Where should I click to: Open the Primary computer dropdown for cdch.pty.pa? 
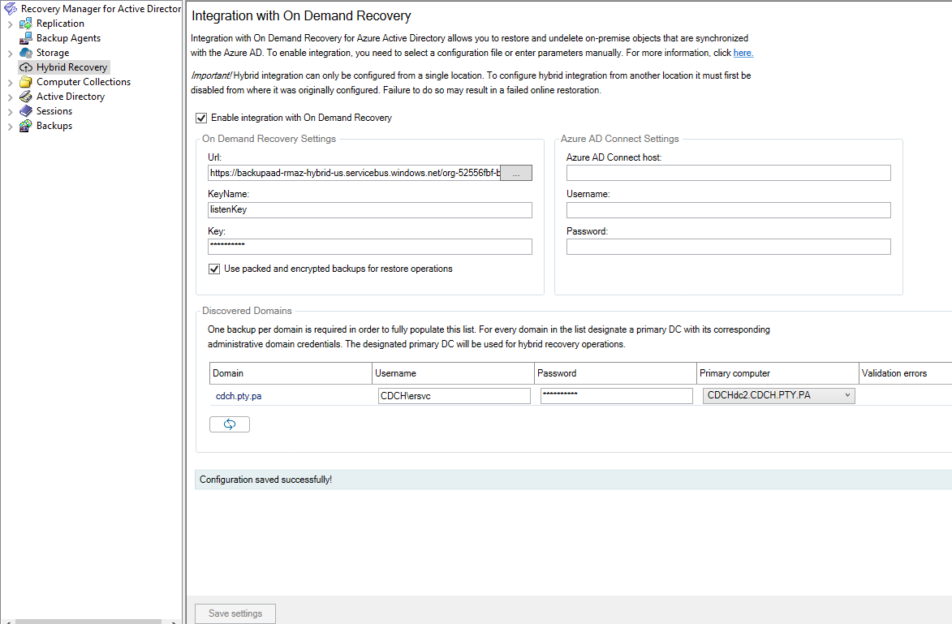[847, 395]
